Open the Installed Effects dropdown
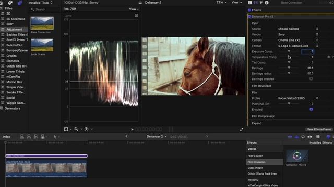The height and width of the screenshot is (187, 334). [x=321, y=143]
